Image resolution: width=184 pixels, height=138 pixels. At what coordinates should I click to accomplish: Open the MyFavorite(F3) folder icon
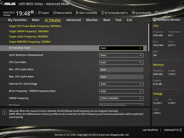[54, 13]
